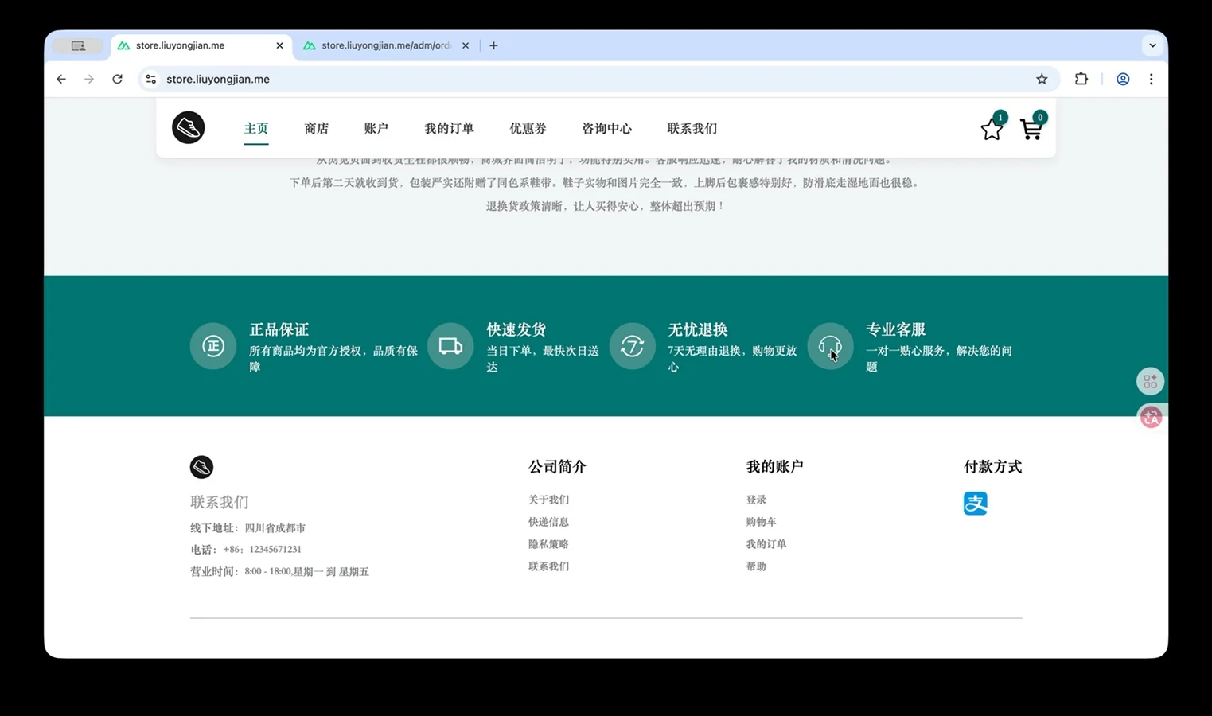Click the floating grid widget icon
Screen dimensions: 1212x716
point(1150,382)
